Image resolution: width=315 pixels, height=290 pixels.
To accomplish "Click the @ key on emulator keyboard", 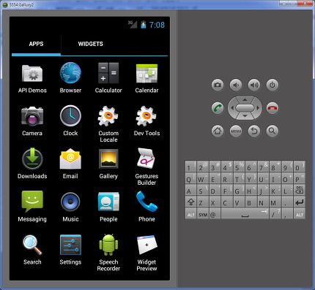I will pyautogui.click(x=215, y=214).
